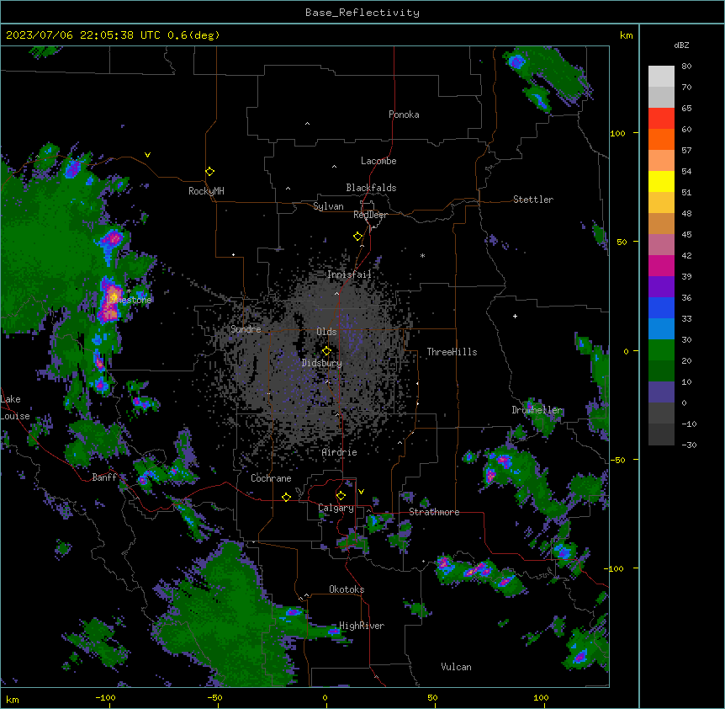Click the white plus marker north of Drumheller
Screen dimensions: 725x709
(515, 316)
